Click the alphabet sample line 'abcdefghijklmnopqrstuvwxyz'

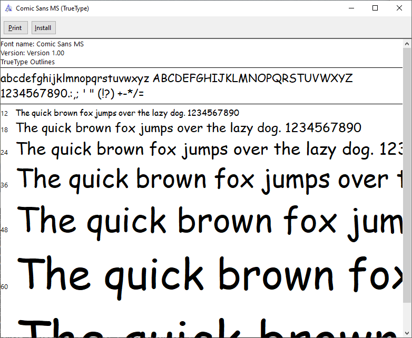pos(75,78)
